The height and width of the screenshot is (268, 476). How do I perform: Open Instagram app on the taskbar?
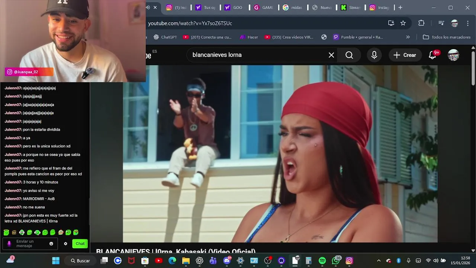(349, 261)
